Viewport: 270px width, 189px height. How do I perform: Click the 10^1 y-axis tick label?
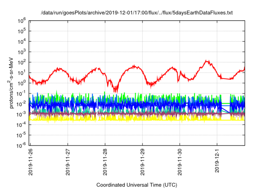pos(22,73)
